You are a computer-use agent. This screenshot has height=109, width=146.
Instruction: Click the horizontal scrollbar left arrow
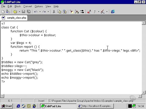click(2, 96)
